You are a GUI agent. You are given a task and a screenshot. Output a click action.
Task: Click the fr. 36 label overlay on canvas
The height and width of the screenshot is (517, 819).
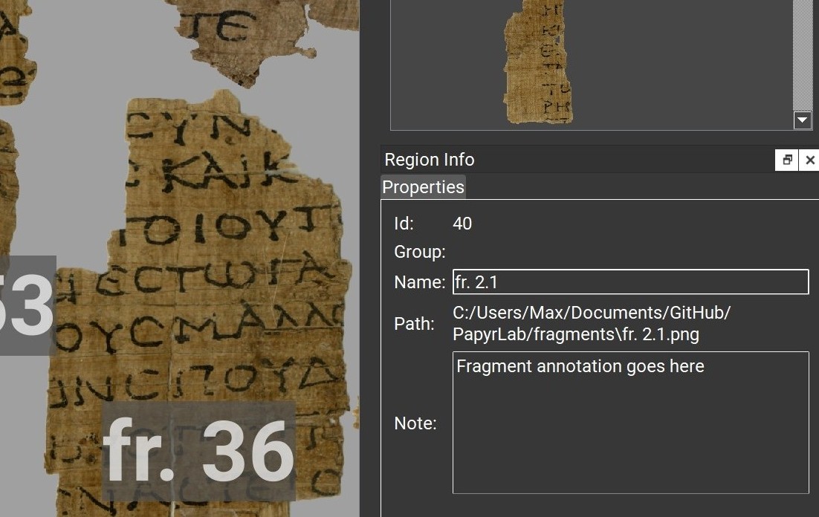point(198,451)
